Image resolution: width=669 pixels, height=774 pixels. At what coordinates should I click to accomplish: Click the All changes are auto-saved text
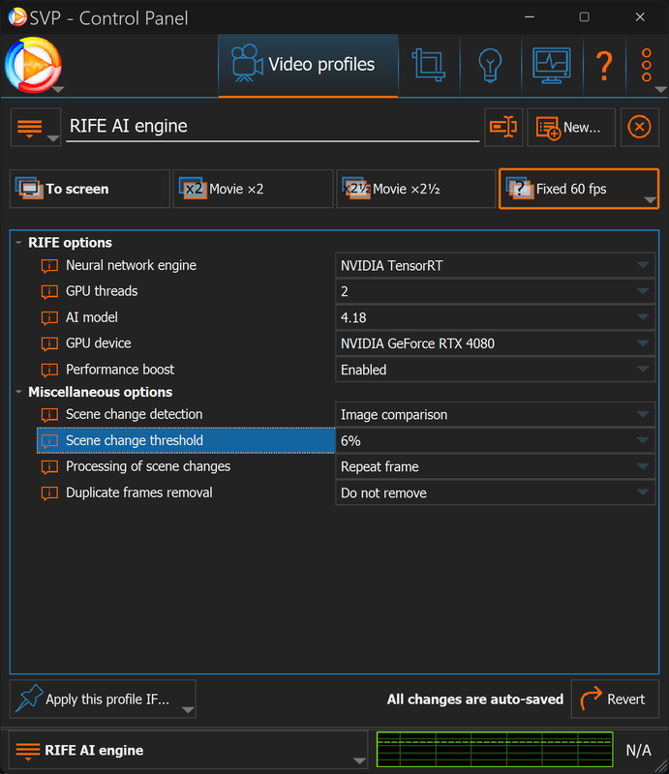(474, 700)
